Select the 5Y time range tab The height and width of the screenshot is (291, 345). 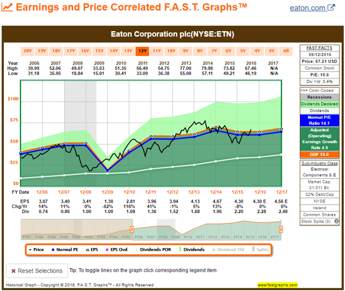tap(243, 51)
